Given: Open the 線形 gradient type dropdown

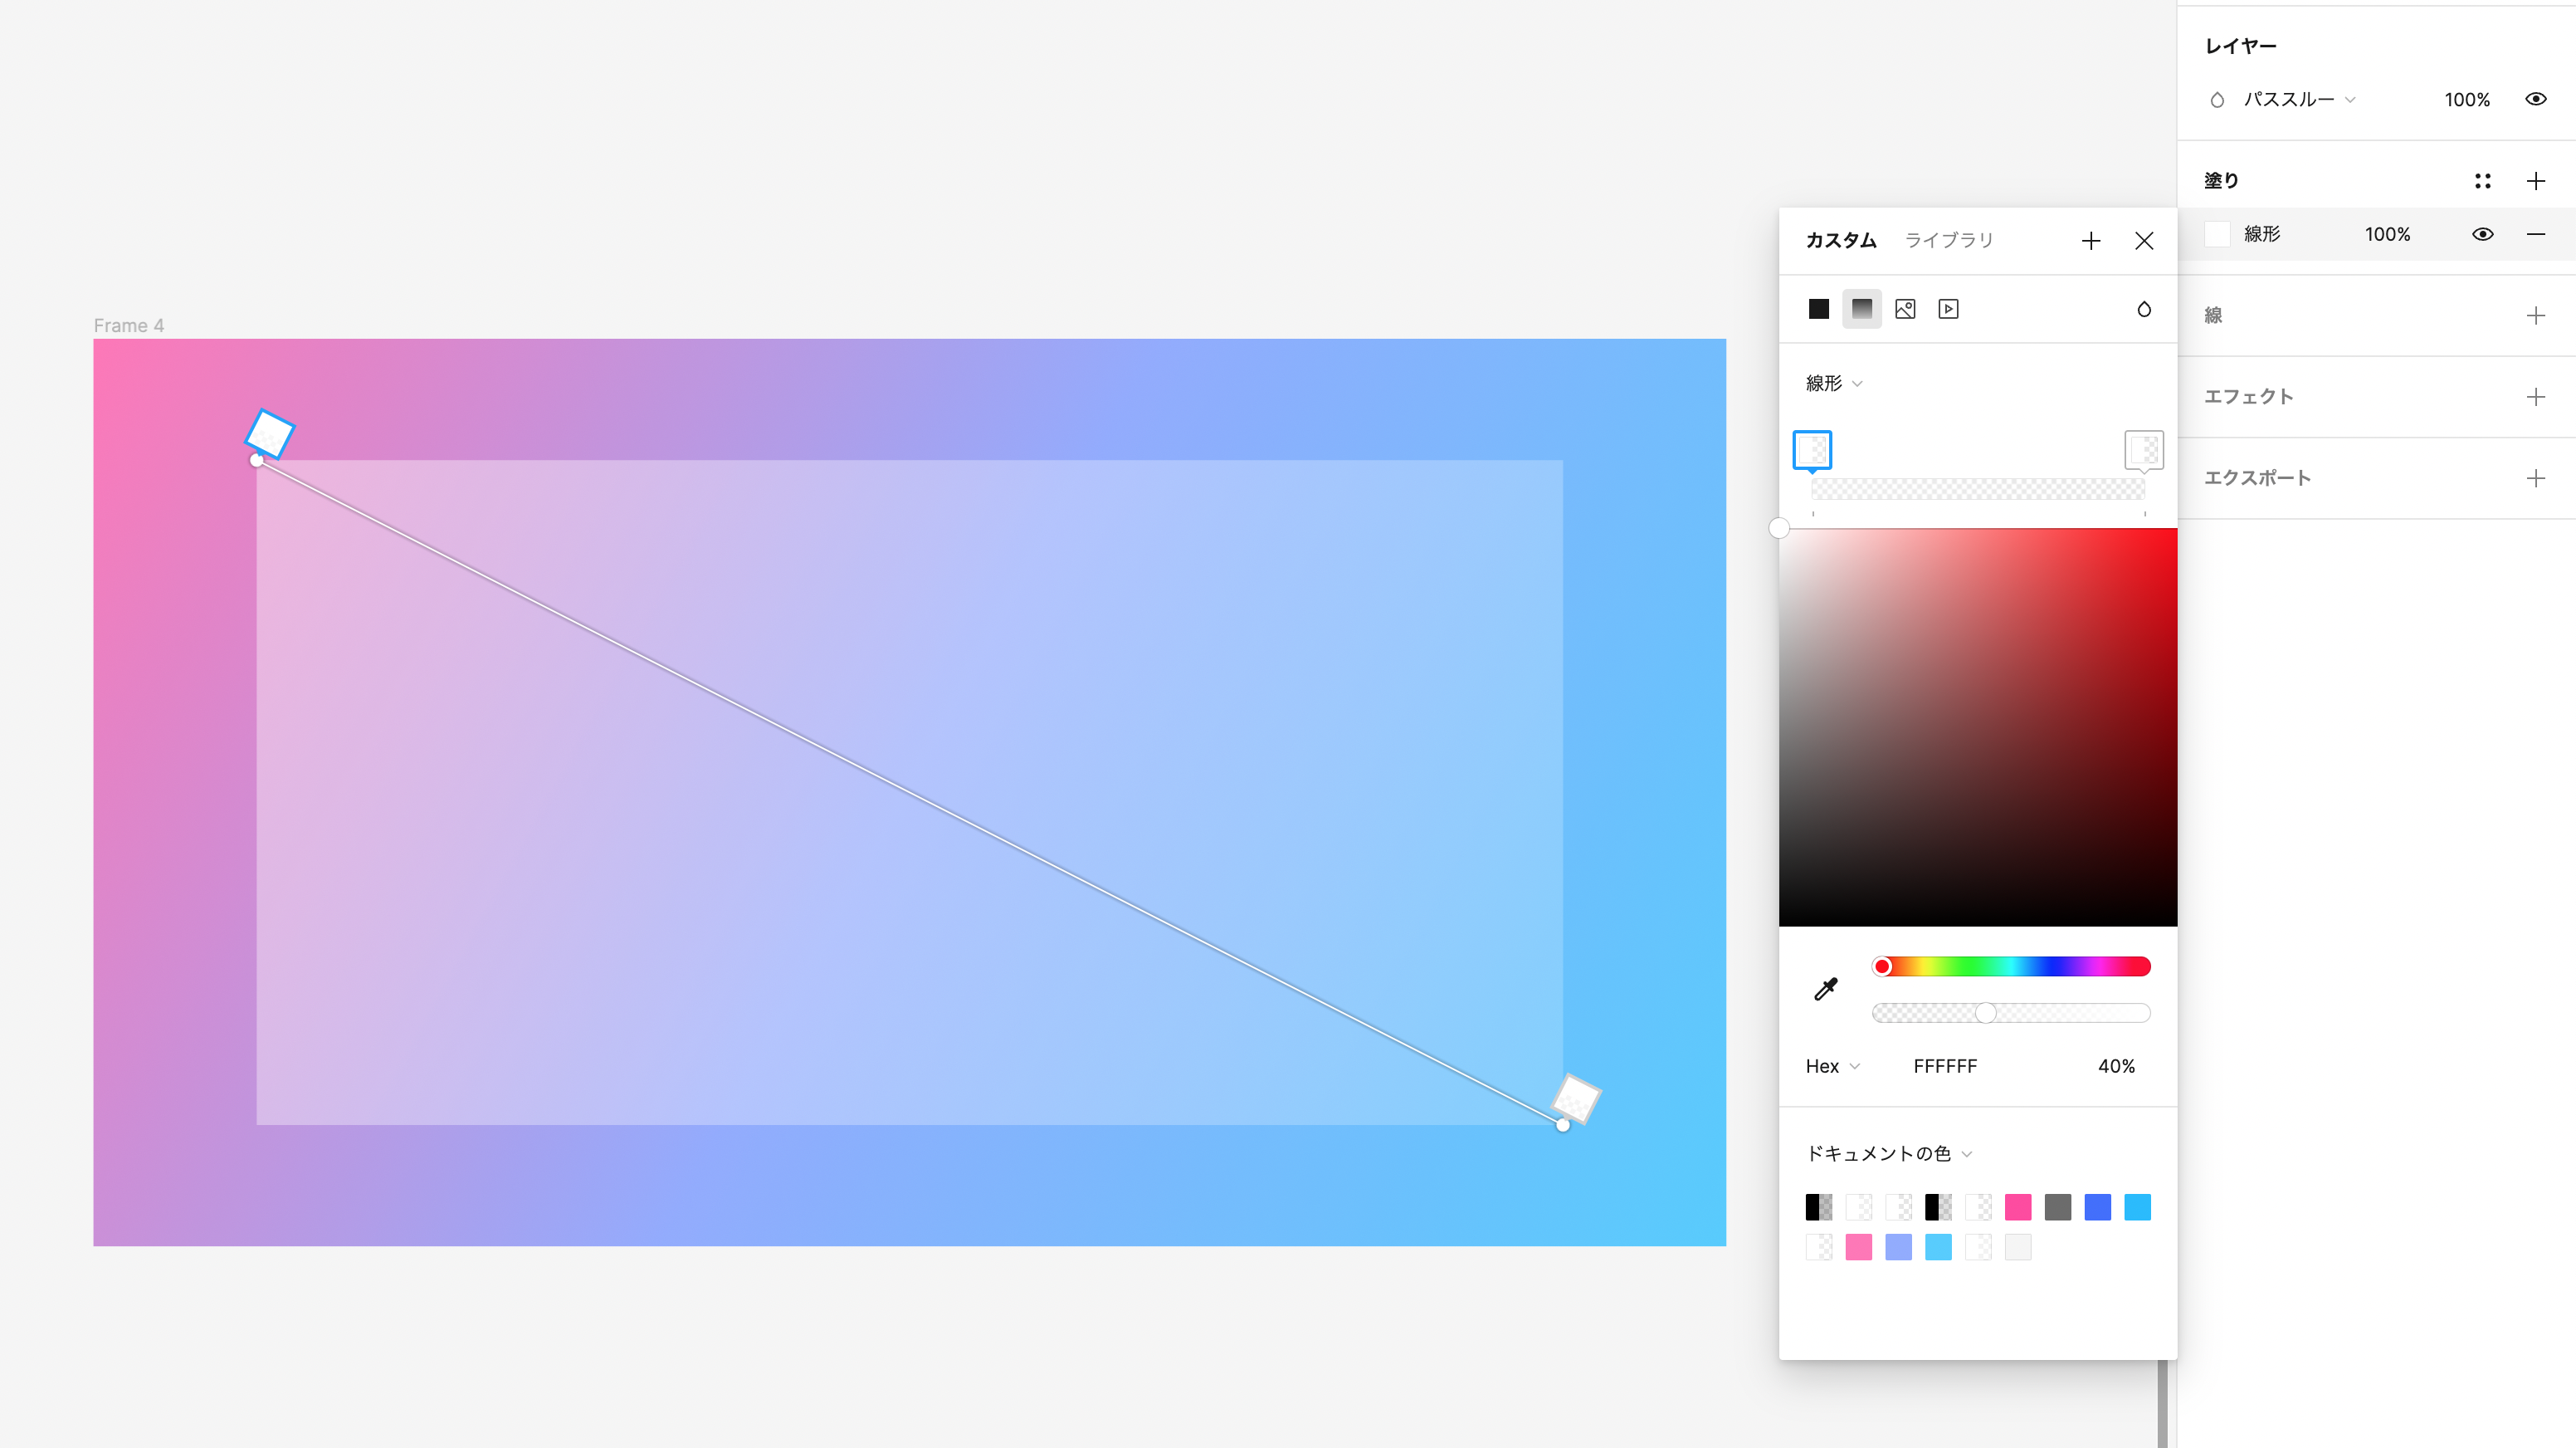Looking at the screenshot, I should (x=1834, y=384).
